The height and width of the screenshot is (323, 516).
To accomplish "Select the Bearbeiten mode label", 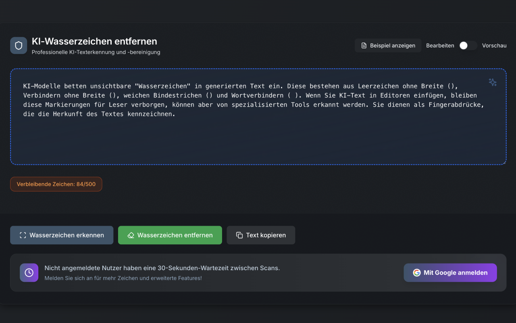I will pyautogui.click(x=440, y=46).
